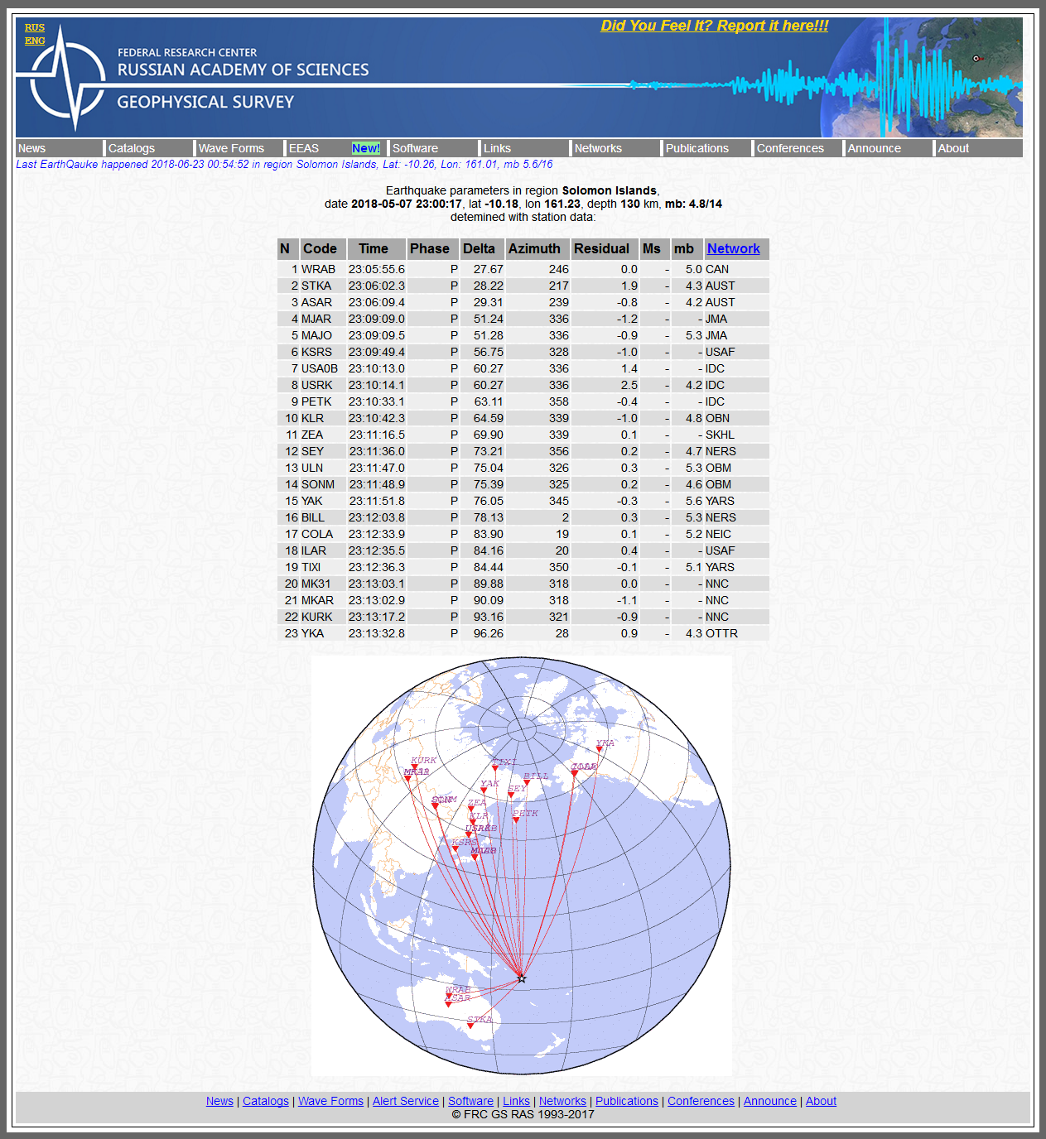Select station code ZEA in the table

(x=312, y=435)
